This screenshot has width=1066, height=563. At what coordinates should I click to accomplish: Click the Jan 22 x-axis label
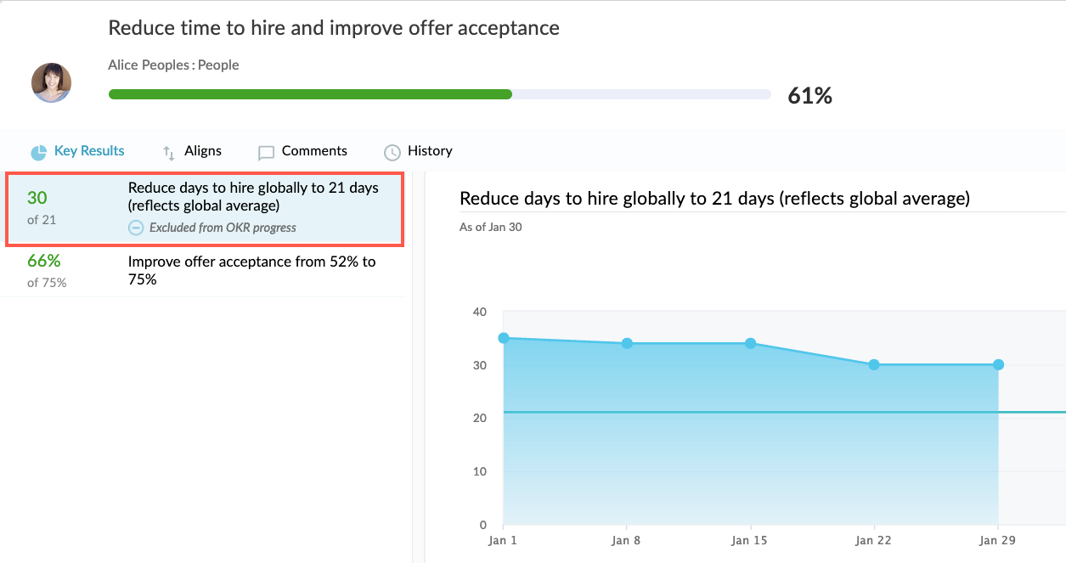(x=874, y=540)
